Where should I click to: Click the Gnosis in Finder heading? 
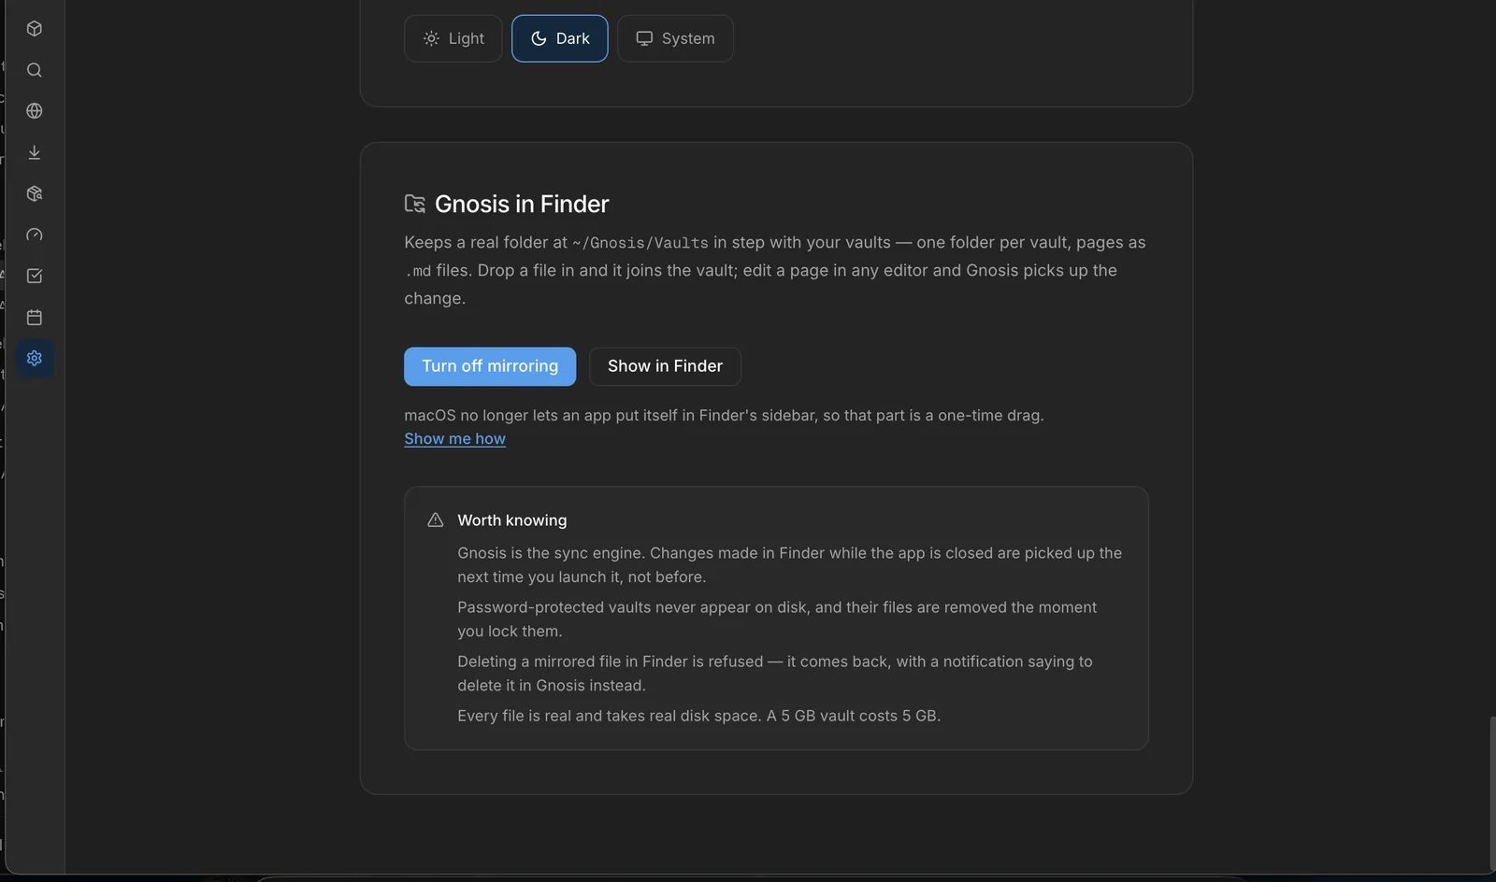coord(522,204)
